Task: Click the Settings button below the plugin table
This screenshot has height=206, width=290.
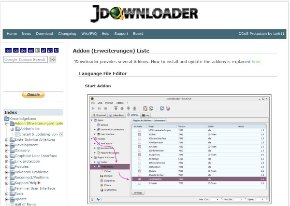Action: tap(138, 192)
